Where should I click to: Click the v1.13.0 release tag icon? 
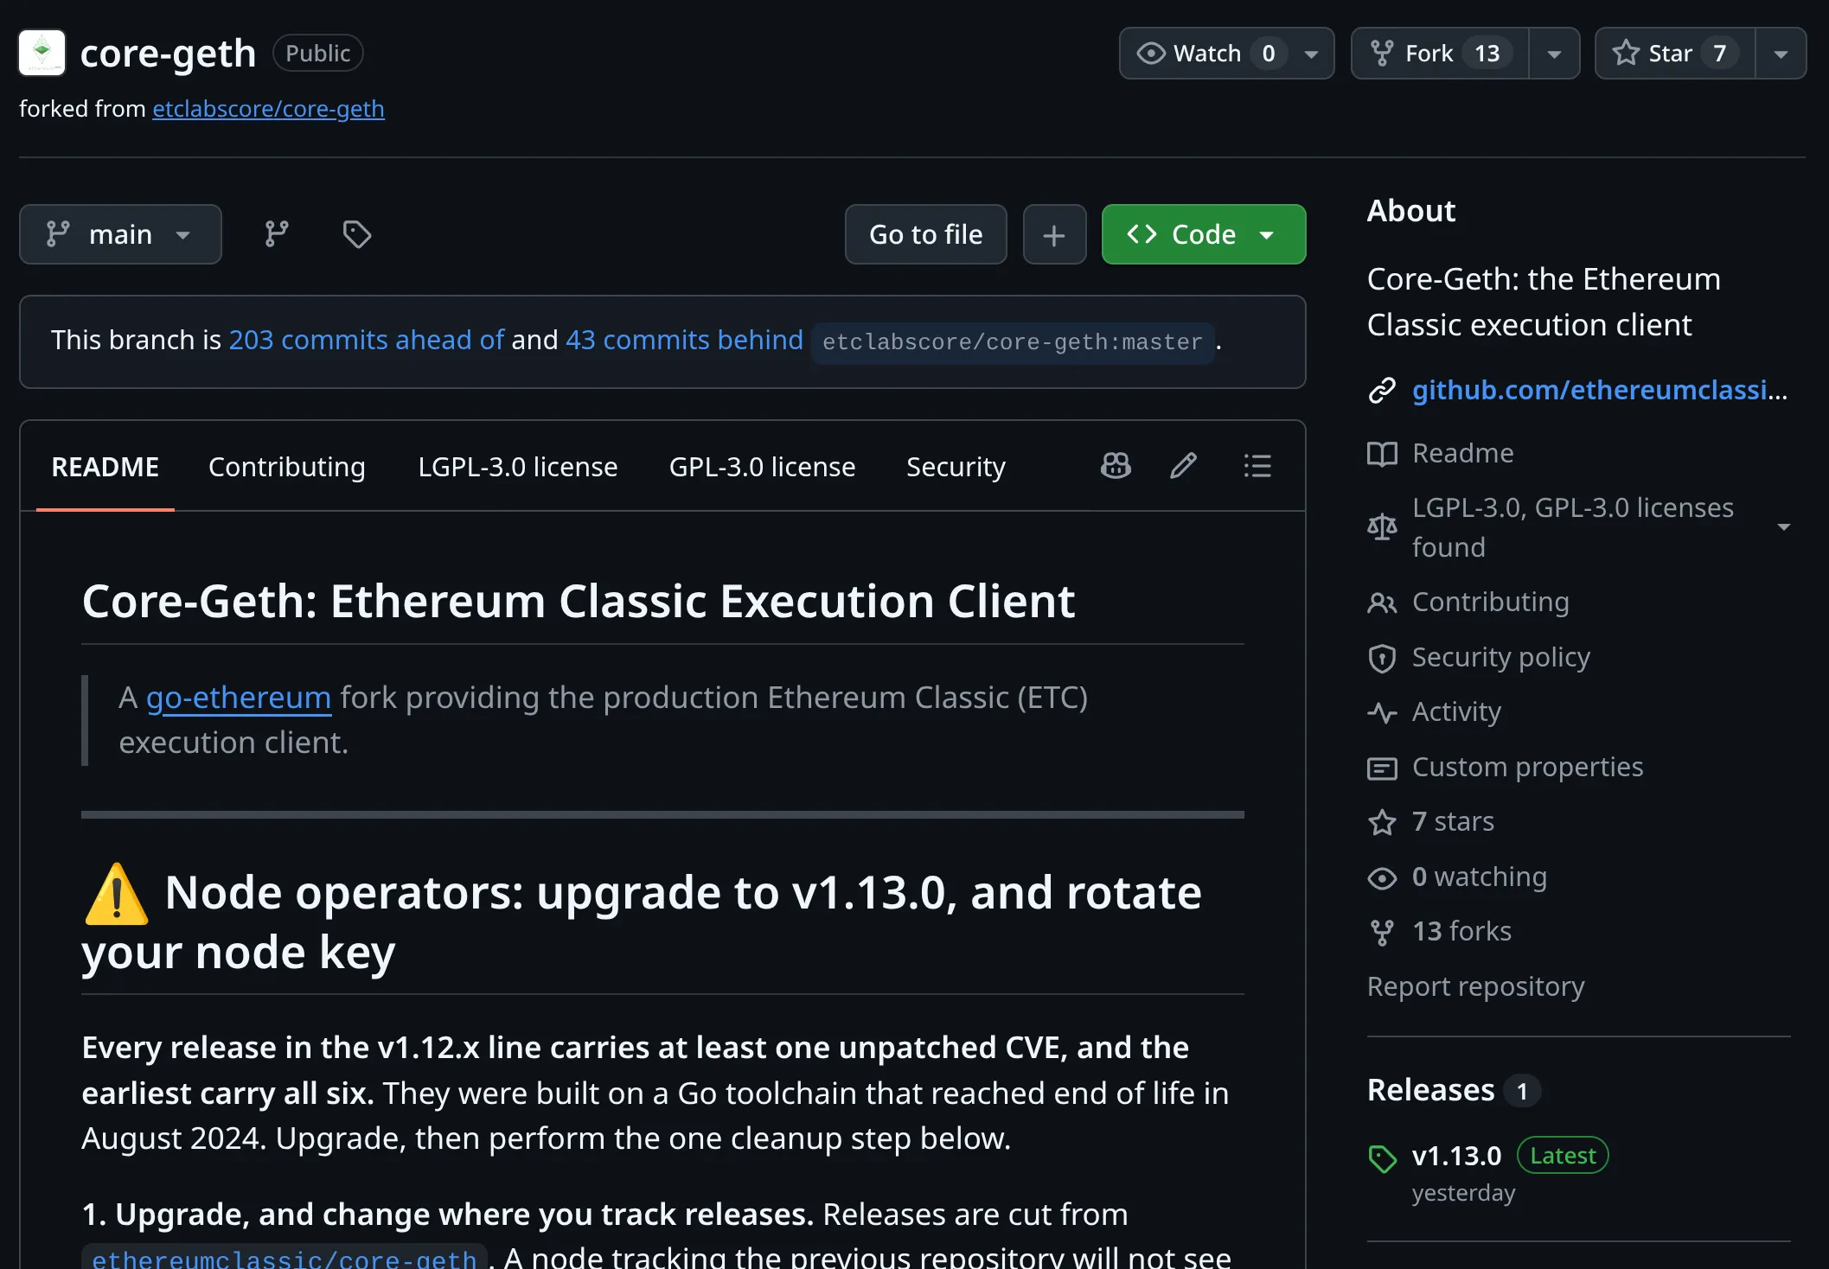click(1382, 1159)
